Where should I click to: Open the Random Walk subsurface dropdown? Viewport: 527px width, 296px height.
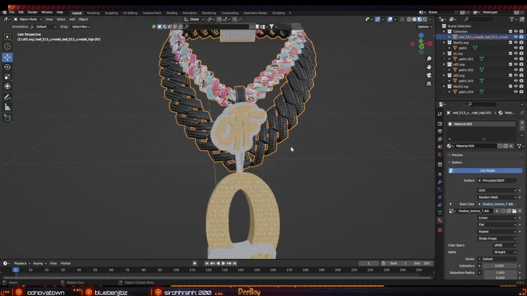[497, 197]
